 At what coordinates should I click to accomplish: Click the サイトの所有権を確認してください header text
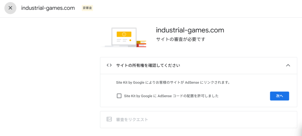click(148, 65)
